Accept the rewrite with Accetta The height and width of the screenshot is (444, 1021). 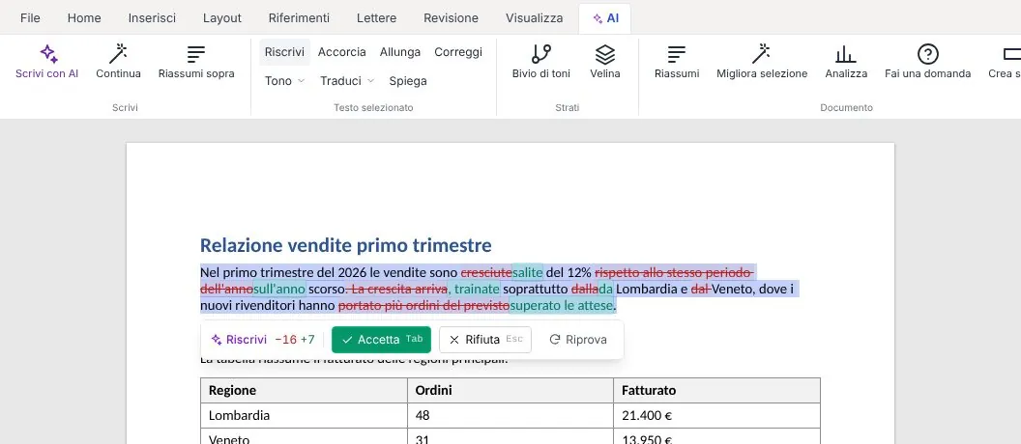(x=381, y=340)
